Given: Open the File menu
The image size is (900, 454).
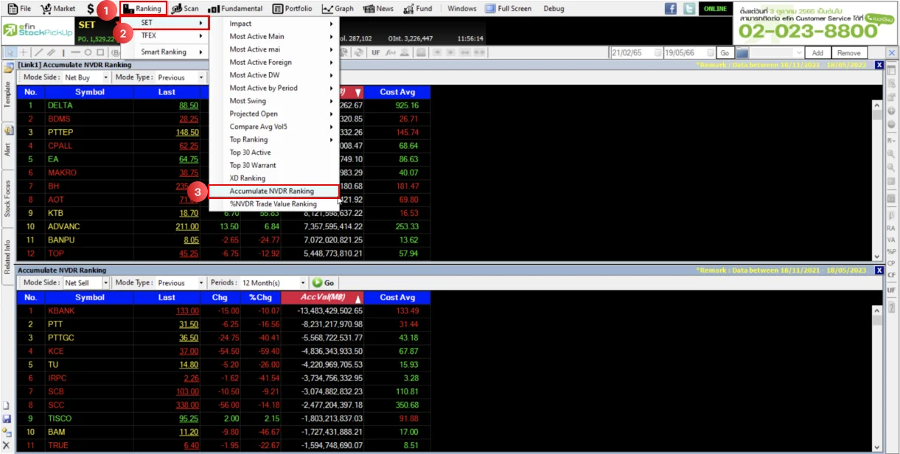Looking at the screenshot, I should click(20, 9).
